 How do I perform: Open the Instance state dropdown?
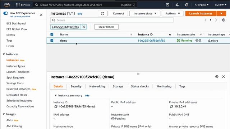(x=145, y=14)
